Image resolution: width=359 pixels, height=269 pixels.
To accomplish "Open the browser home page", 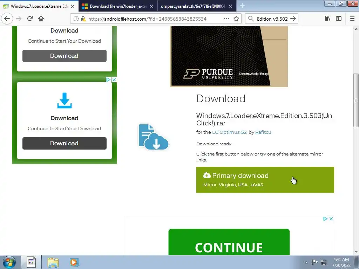I will (41, 19).
